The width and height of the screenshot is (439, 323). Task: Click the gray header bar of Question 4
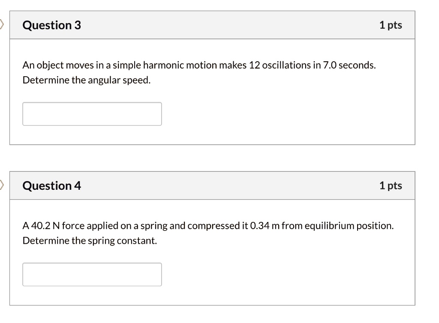(x=212, y=185)
